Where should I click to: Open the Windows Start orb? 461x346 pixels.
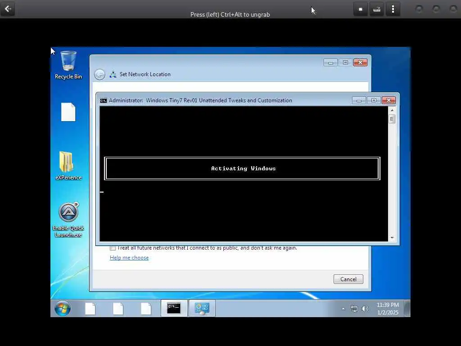coord(62,308)
